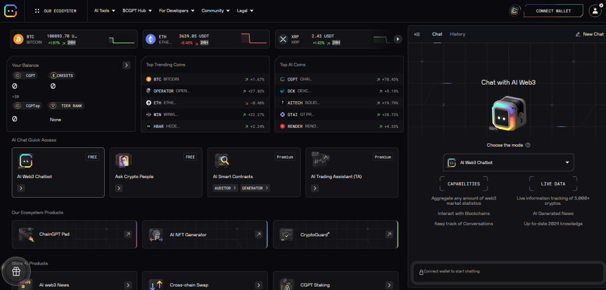The width and height of the screenshot is (606, 290).
Task: Click the AI Trading Assistant chart icon
Action: click(320, 159)
